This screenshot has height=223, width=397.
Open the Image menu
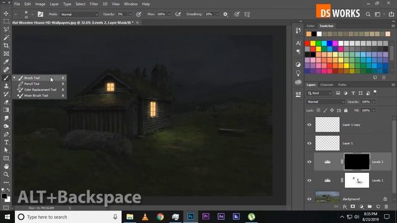(x=40, y=4)
